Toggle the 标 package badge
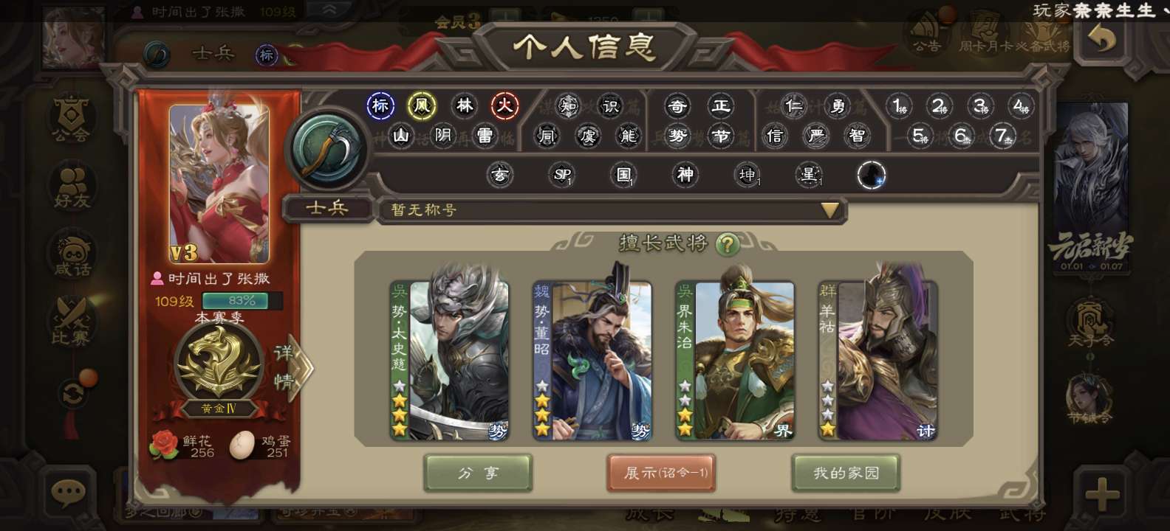Screen dimensions: 1170x531 [380, 106]
